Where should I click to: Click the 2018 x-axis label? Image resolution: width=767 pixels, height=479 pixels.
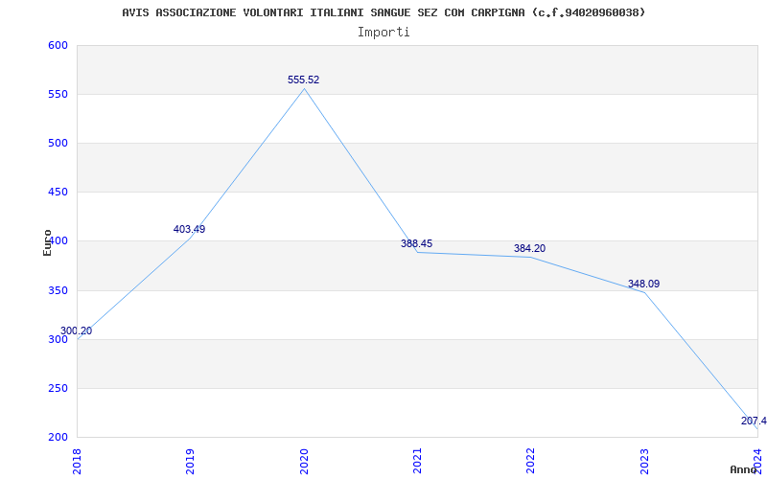(77, 462)
